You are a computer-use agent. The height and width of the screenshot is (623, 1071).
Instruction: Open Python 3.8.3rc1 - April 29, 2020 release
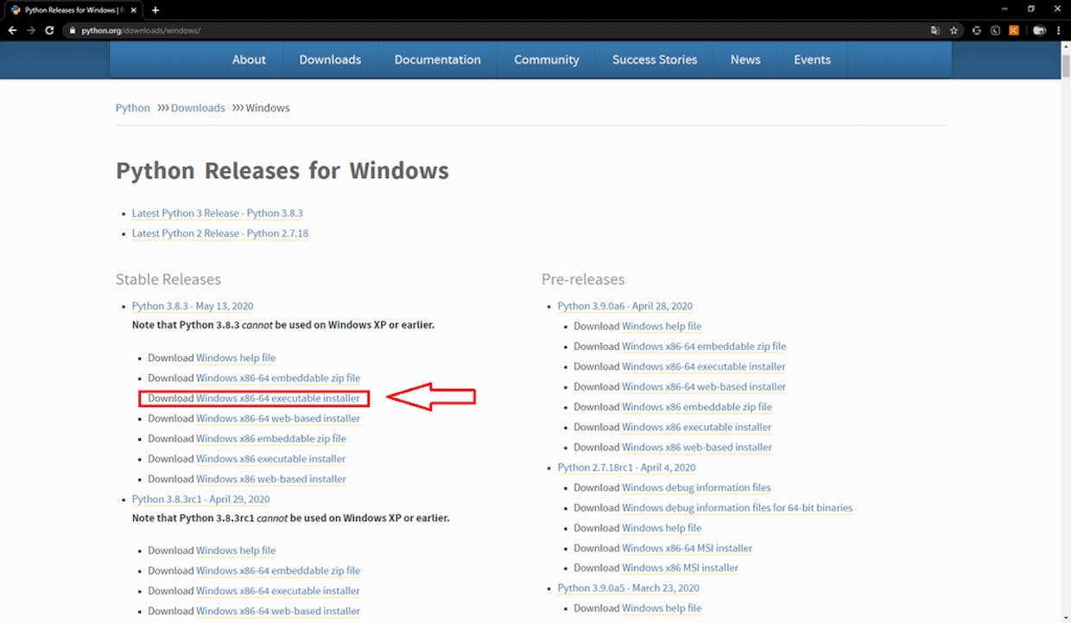pyautogui.click(x=201, y=499)
